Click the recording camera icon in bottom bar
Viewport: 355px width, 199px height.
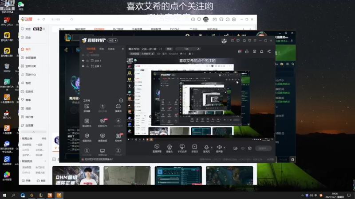click(x=236, y=148)
